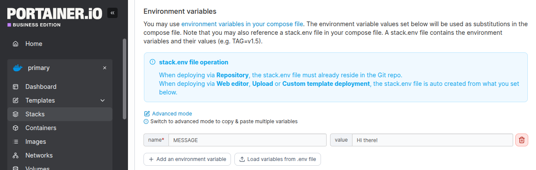Click the Containers cube icon
Viewport: 536px width, 170px height.
16,128
